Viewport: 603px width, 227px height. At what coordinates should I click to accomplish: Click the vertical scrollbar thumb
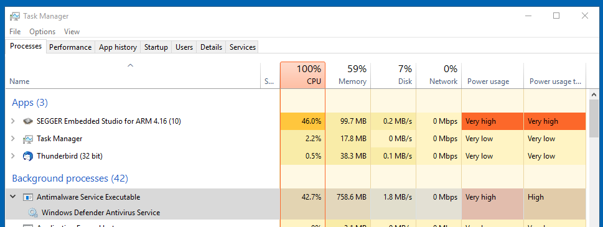(x=594, y=119)
